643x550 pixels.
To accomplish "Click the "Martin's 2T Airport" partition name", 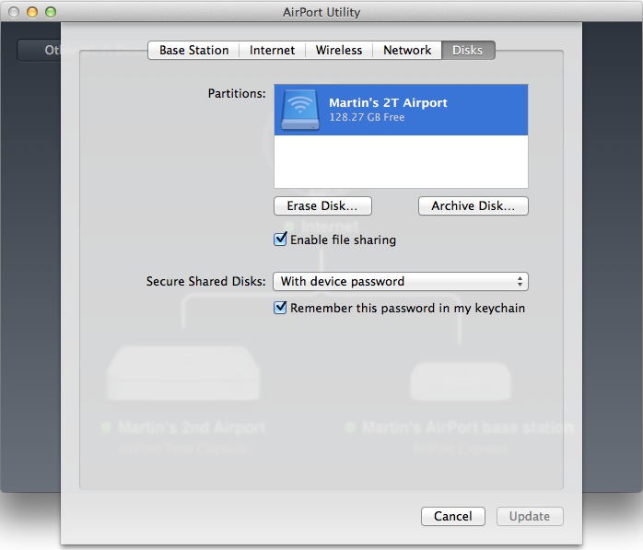I will pos(388,102).
